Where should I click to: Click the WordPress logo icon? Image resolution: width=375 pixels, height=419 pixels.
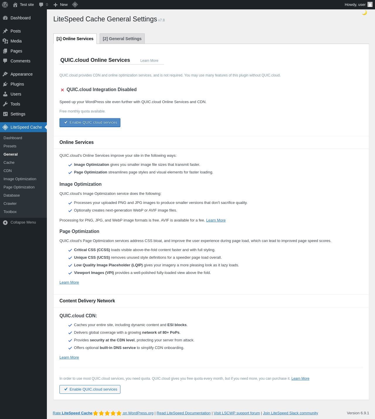point(5,5)
